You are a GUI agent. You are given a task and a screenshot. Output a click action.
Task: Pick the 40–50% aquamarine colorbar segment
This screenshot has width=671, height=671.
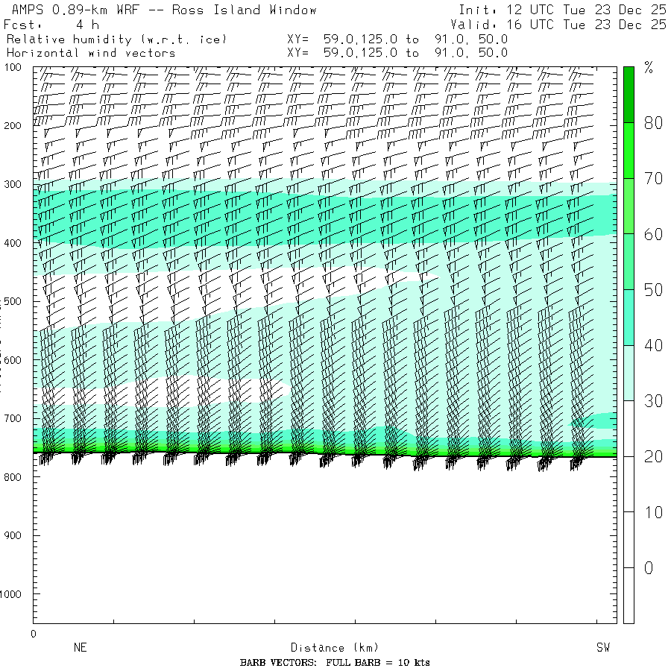[x=629, y=317]
